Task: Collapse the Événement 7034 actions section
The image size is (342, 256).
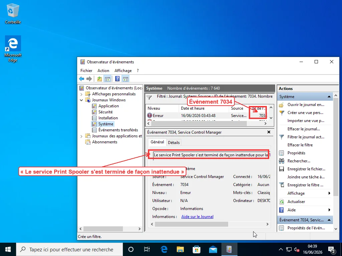Action: 329,220
